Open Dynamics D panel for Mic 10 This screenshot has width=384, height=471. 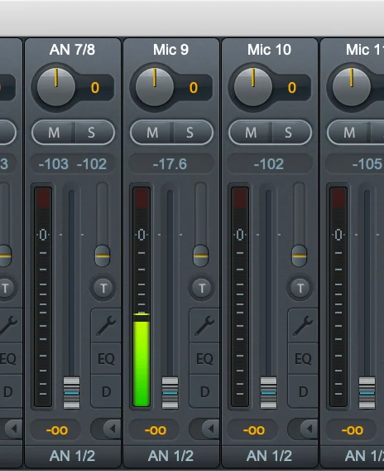(x=303, y=391)
